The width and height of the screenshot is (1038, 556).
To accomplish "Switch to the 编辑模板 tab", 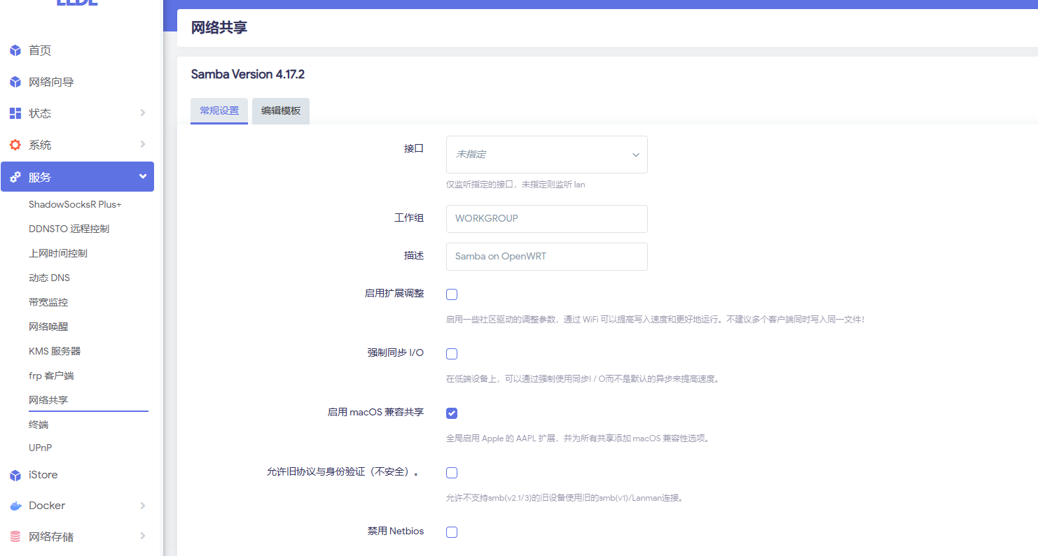I will coord(280,111).
